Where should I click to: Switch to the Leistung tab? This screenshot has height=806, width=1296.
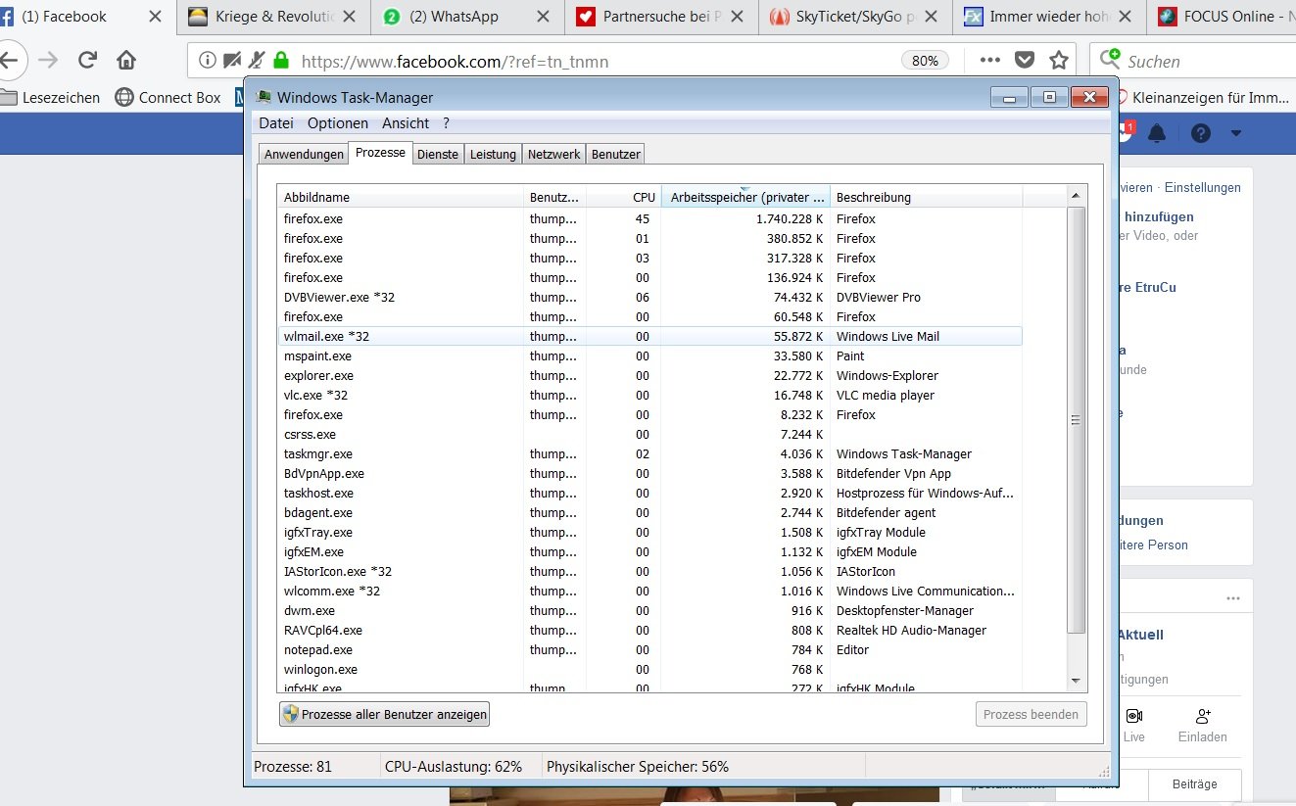[x=492, y=155]
